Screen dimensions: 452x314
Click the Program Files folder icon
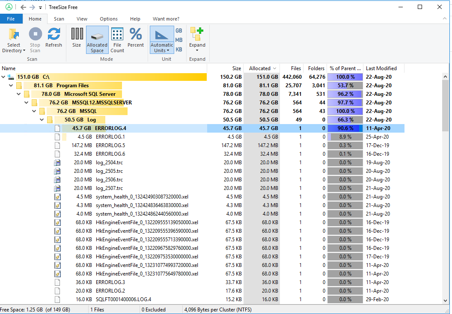tap(19, 86)
